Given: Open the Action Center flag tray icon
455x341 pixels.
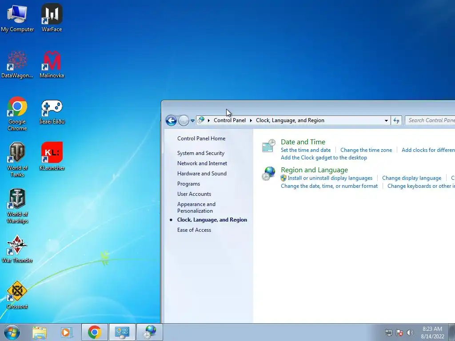Looking at the screenshot, I should [x=399, y=333].
